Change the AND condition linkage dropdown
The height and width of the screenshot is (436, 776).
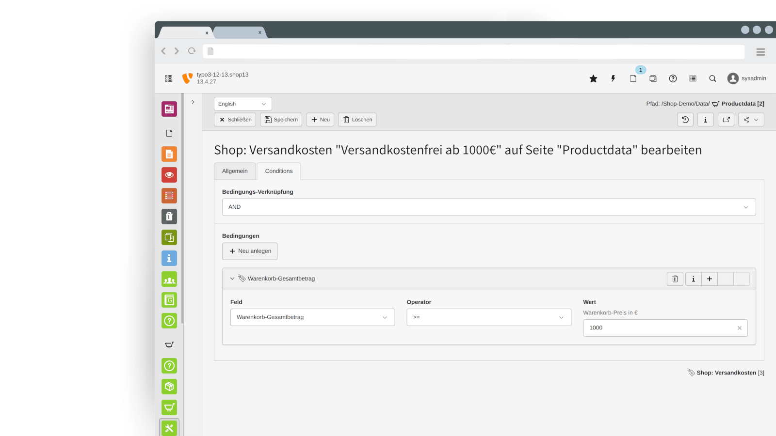tap(488, 207)
